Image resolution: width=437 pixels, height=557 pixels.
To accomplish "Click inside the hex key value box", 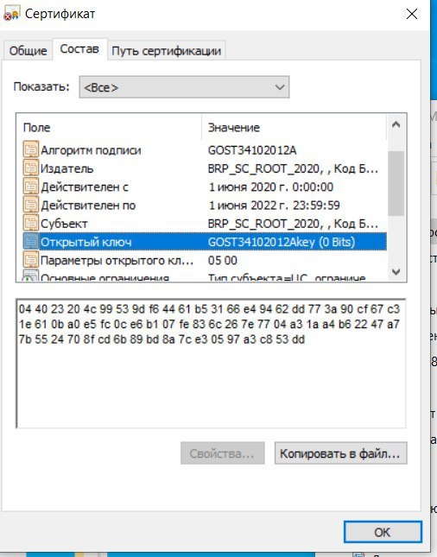I will pos(211,364).
